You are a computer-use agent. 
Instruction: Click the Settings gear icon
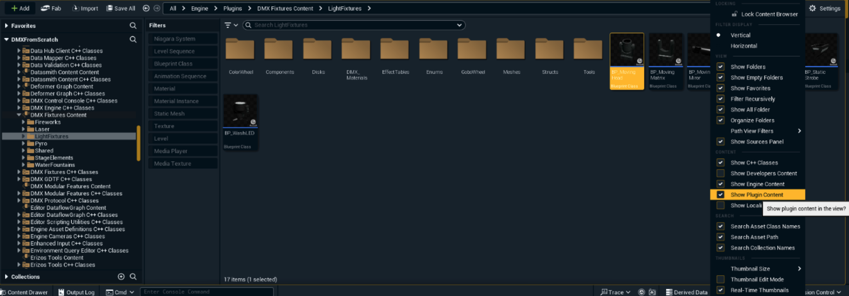click(813, 8)
